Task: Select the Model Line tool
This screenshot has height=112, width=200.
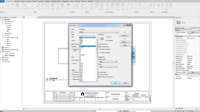Action: (86, 7)
